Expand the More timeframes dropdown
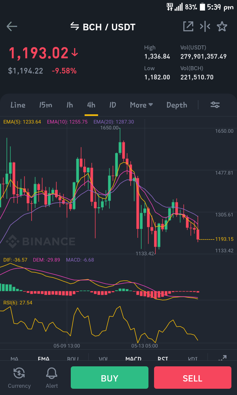Viewport: 237px width, 395px height. pos(142,105)
